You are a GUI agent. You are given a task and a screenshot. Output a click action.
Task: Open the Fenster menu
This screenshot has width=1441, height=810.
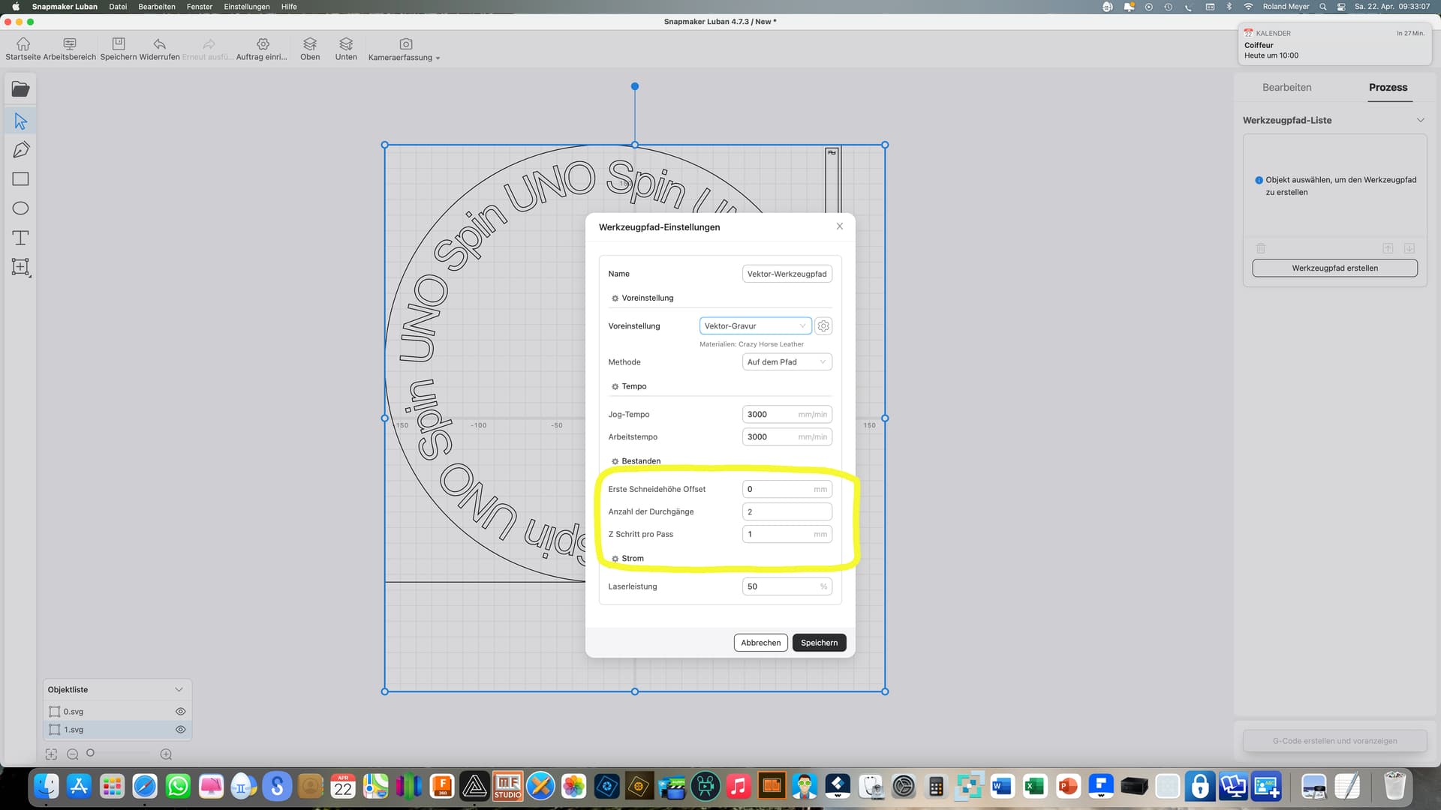point(200,7)
